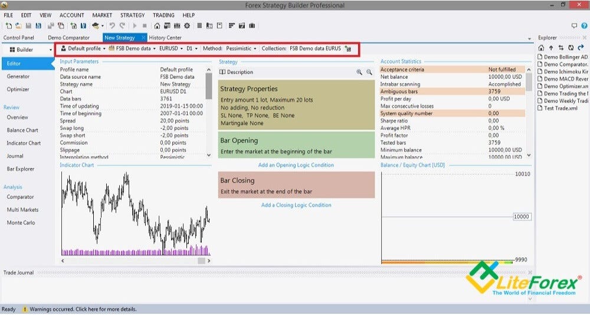
Task: Click the blue Save As floppy icon
Action: tap(38, 26)
